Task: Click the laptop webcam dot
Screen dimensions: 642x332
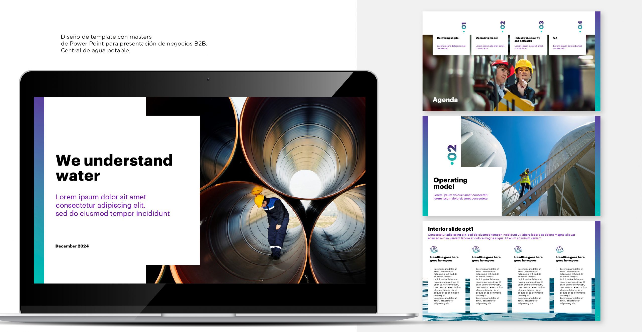Action: coord(208,79)
